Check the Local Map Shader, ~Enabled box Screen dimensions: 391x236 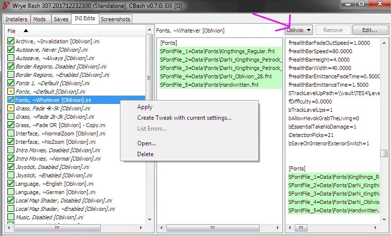click(11, 208)
